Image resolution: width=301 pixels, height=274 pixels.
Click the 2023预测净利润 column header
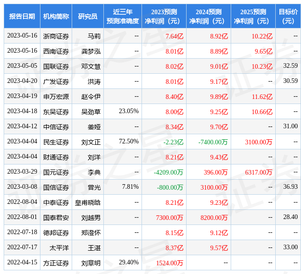point(164,16)
